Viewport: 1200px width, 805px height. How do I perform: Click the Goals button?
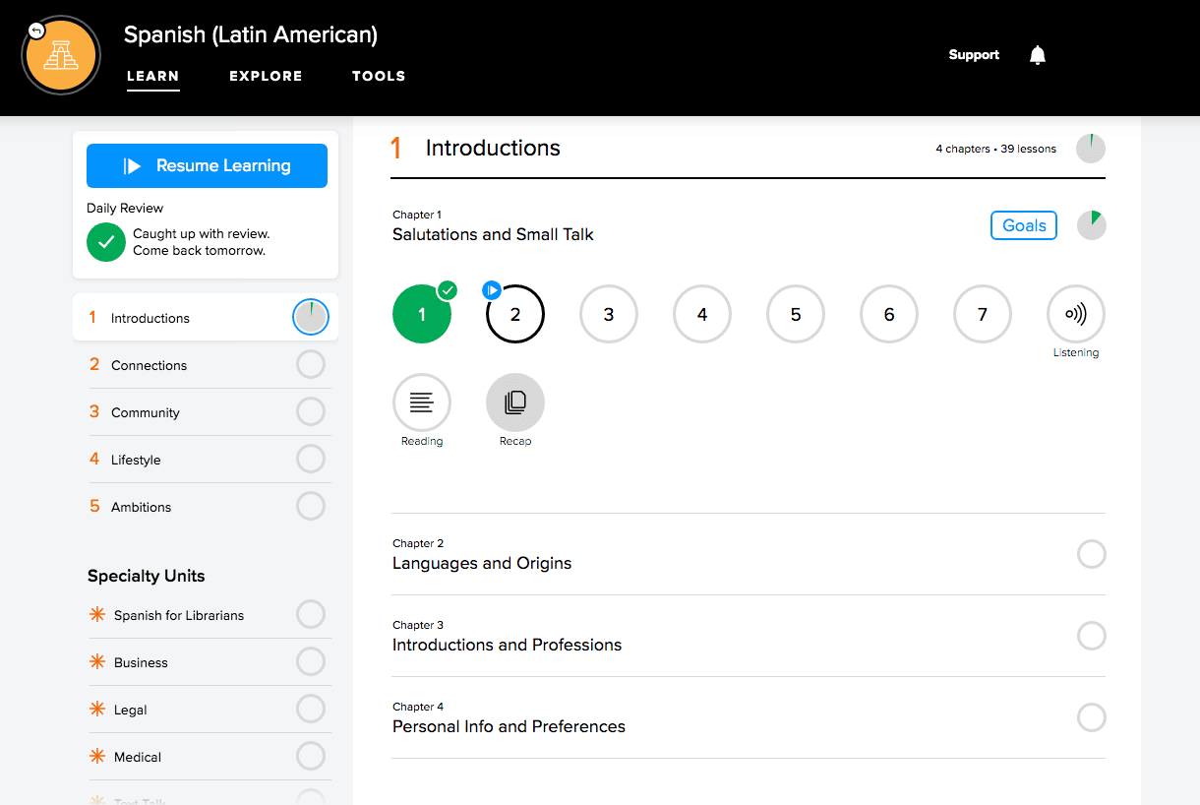pos(1023,225)
